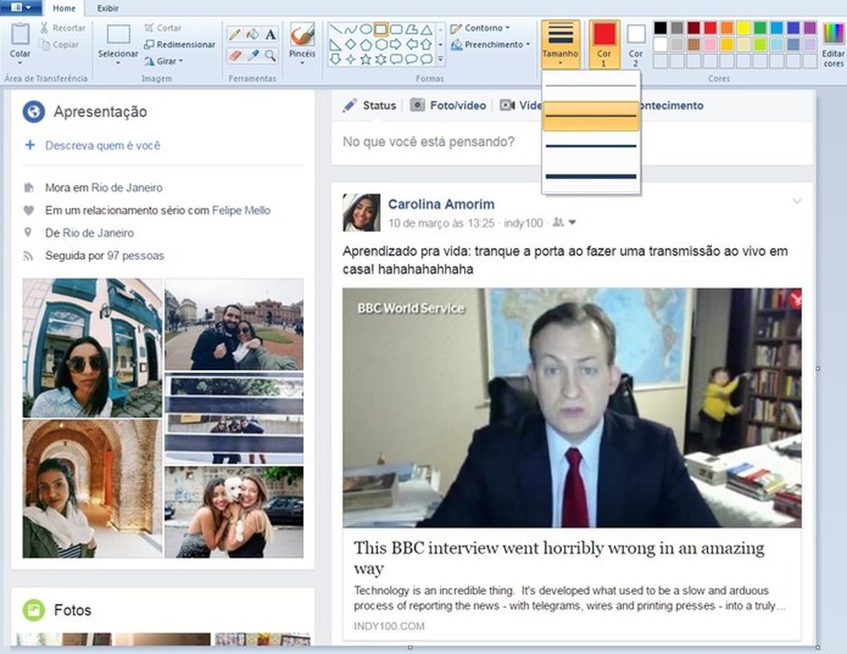Choose the Oval callout shape
This screenshot has width=847, height=654.
(x=411, y=59)
